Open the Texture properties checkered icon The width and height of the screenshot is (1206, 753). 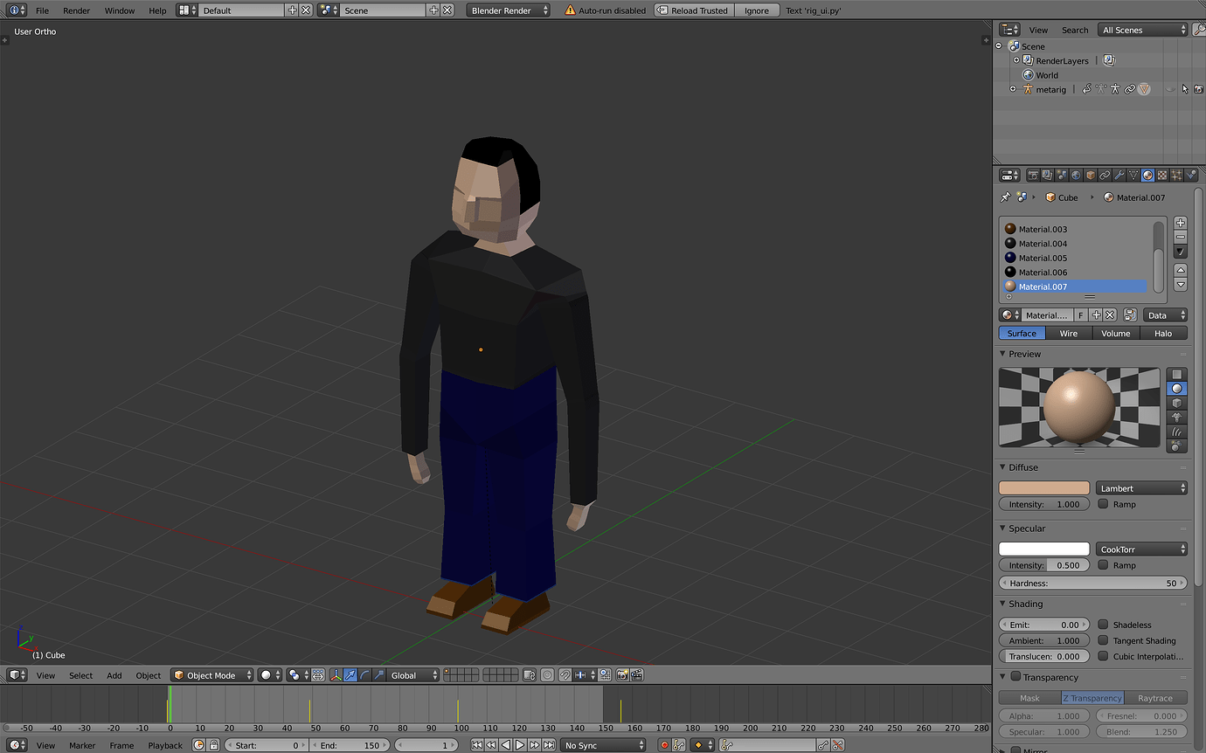point(1162,175)
